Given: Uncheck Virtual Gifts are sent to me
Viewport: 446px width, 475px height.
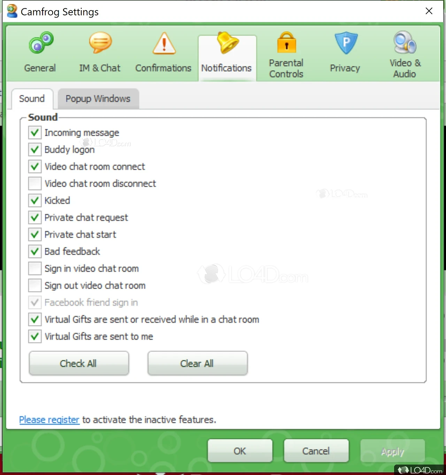Looking at the screenshot, I should pyautogui.click(x=35, y=336).
